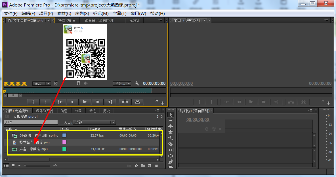
Task: Open the 入口 全部 dropdown
Action: (x=94, y=122)
